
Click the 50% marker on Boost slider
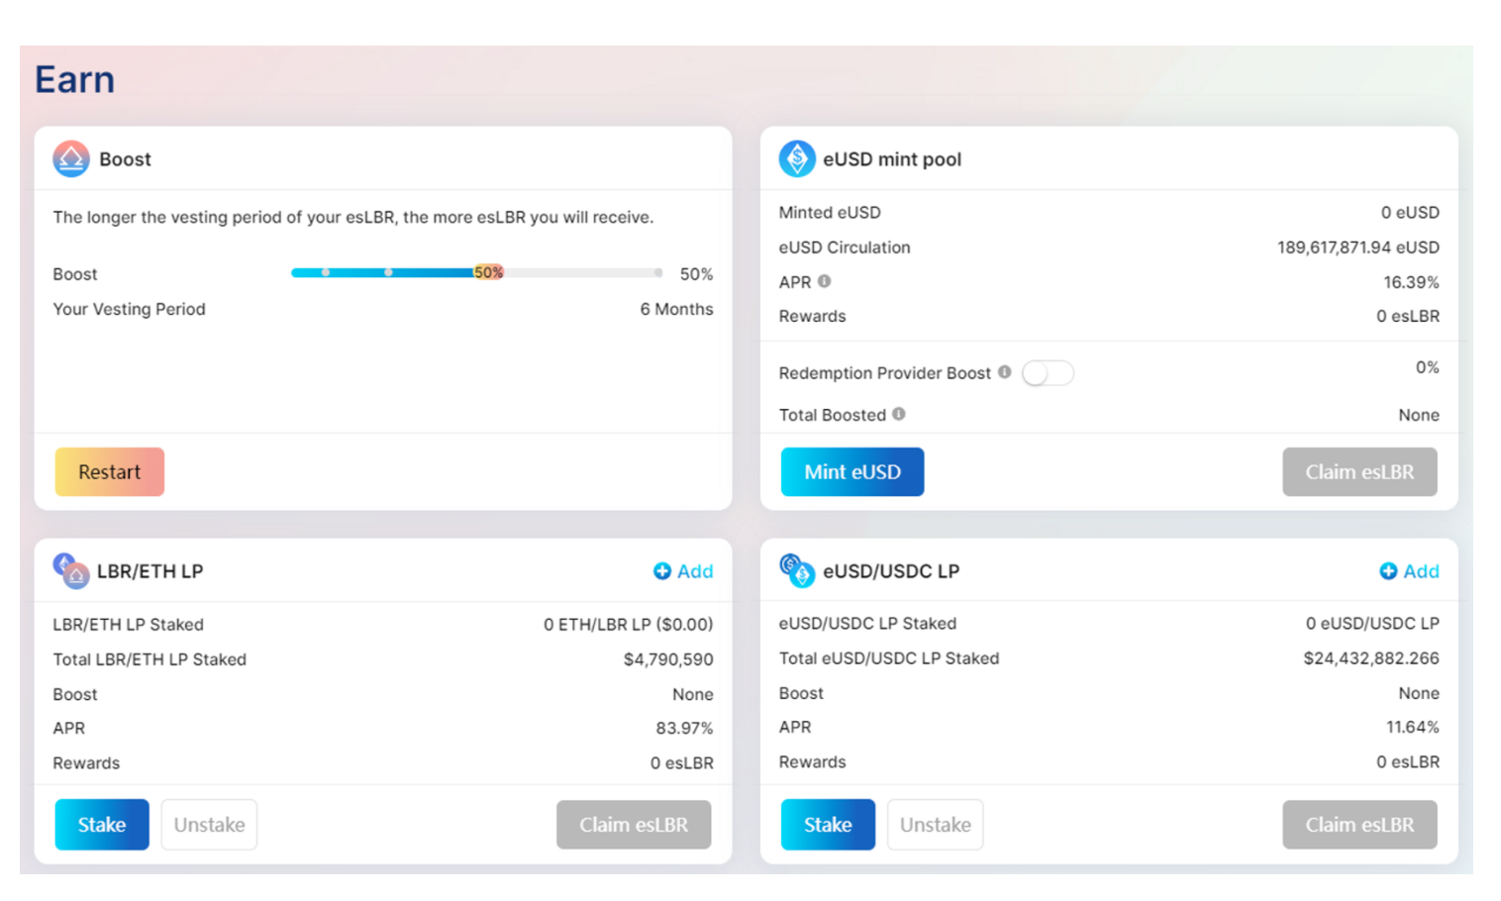488,272
